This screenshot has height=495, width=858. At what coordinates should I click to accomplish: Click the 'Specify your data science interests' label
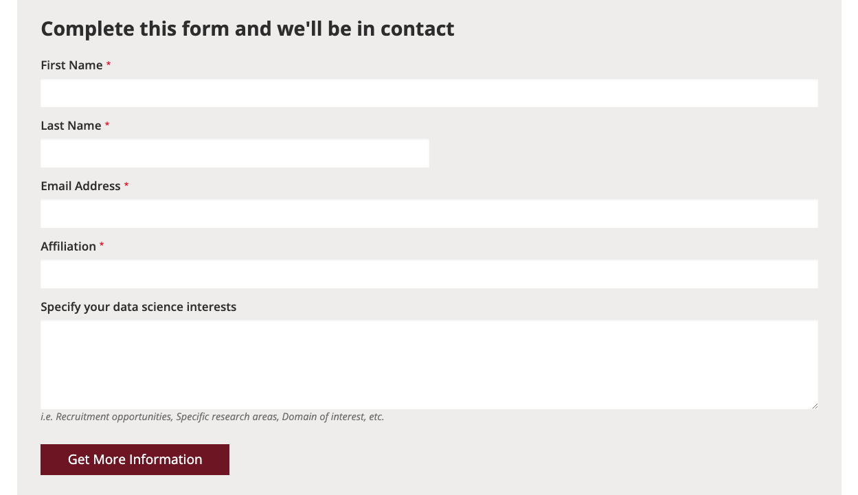138,307
